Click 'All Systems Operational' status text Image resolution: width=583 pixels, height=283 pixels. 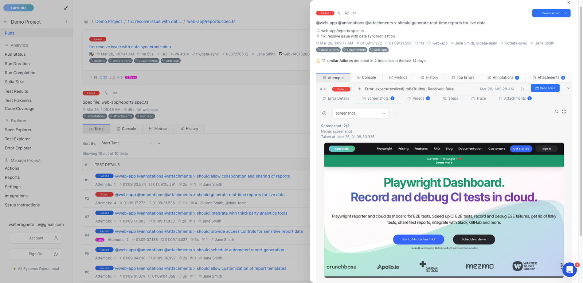pos(38,269)
